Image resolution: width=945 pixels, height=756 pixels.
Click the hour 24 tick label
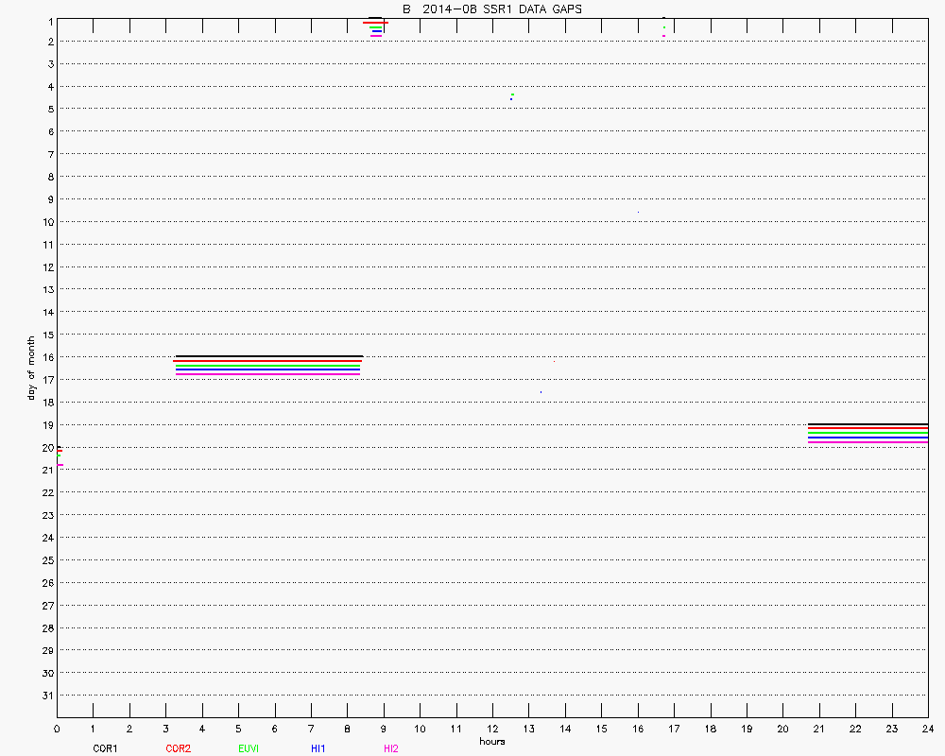927,729
